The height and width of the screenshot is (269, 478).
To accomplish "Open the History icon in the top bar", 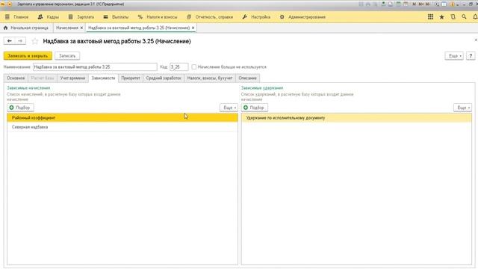I will 453,17.
